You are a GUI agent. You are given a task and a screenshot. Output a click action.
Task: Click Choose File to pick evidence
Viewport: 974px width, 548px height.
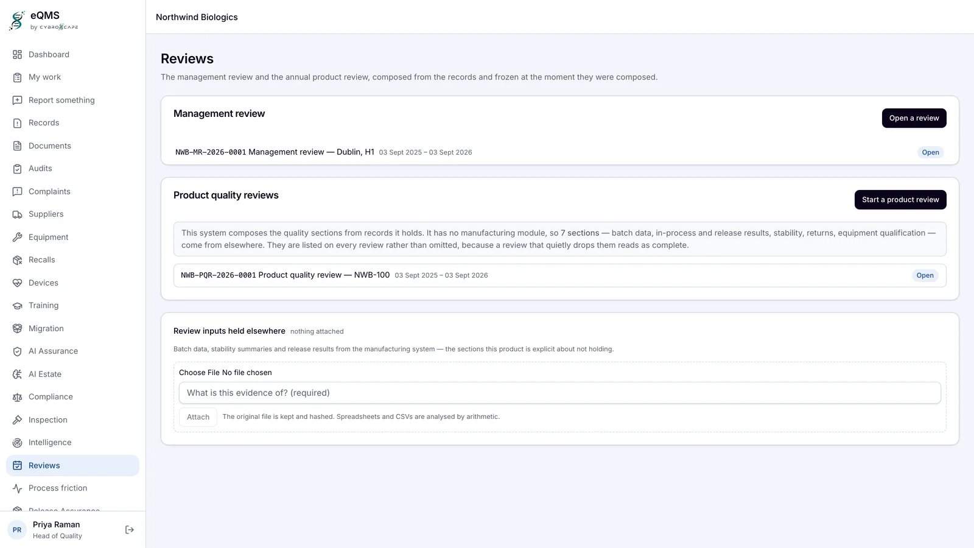click(199, 373)
